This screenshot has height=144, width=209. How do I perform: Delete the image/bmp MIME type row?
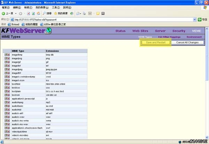click(8, 55)
